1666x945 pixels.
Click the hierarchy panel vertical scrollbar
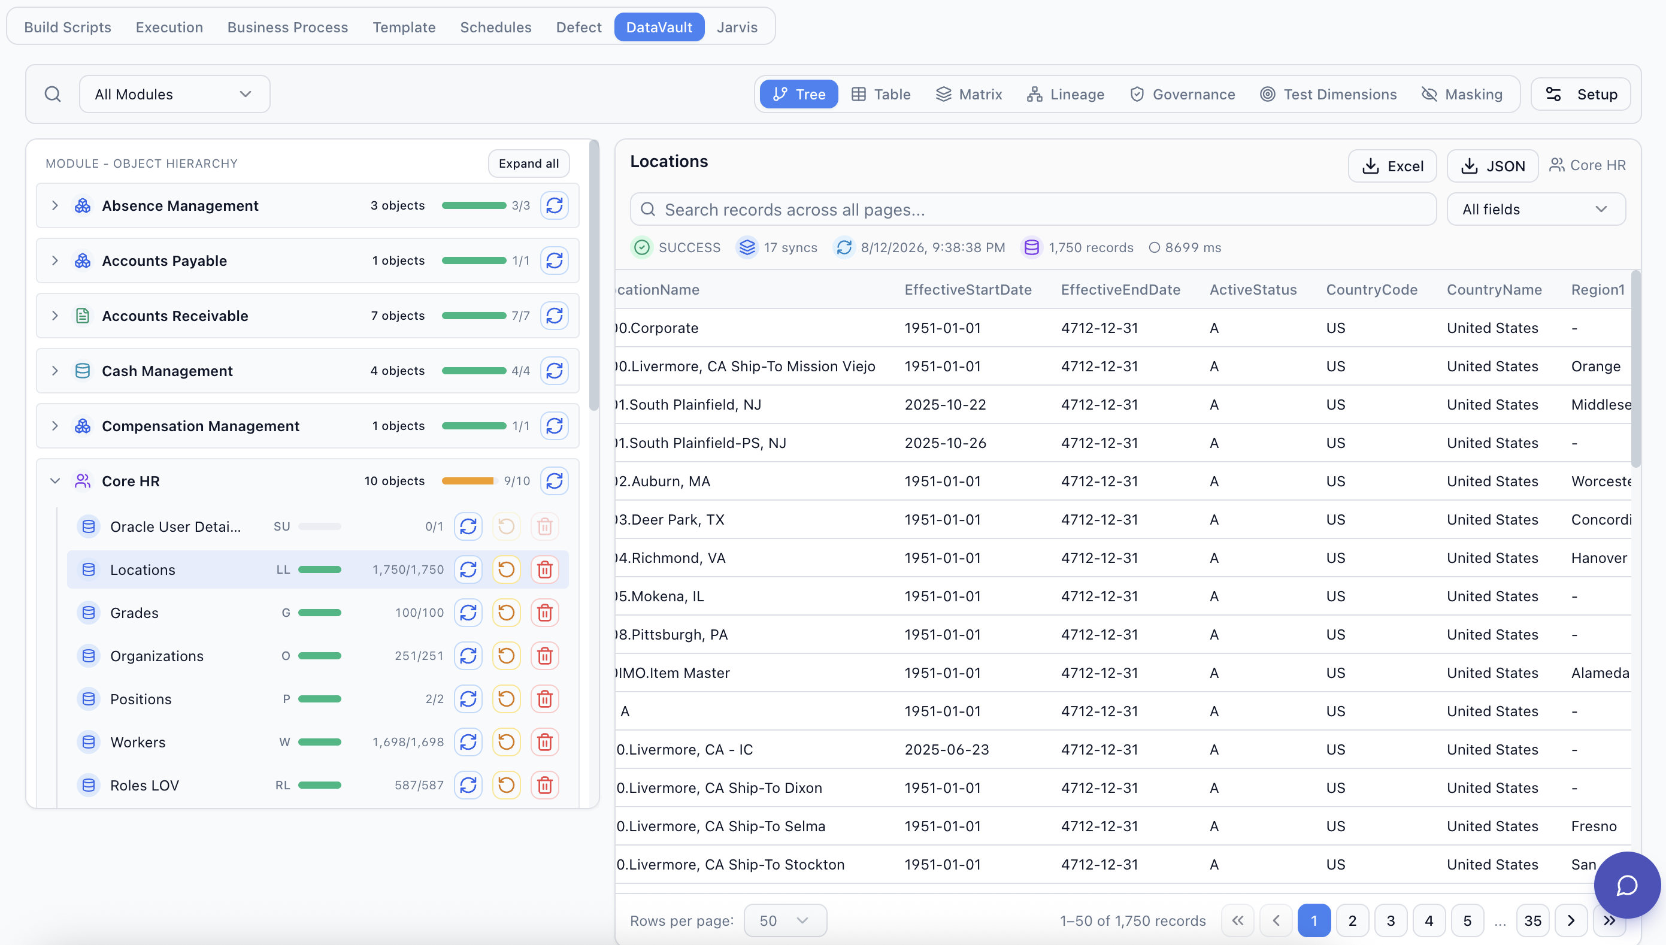pyautogui.click(x=593, y=276)
